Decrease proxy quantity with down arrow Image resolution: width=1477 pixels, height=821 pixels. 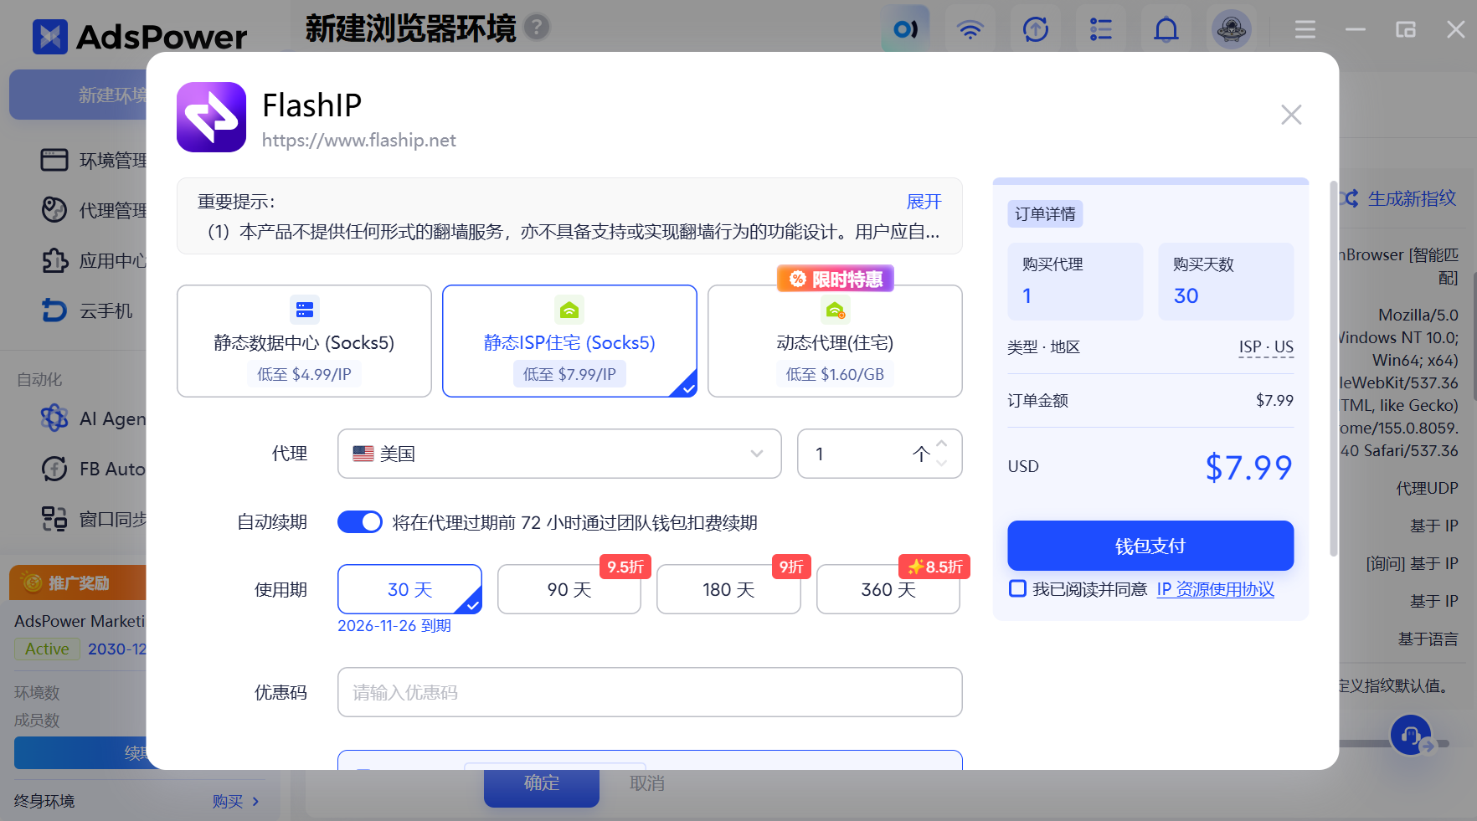[x=942, y=463]
